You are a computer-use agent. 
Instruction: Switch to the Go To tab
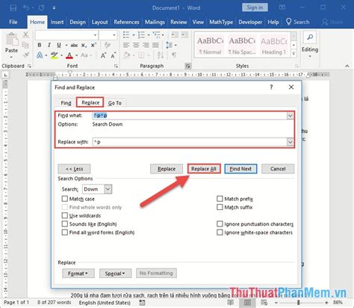pos(115,103)
